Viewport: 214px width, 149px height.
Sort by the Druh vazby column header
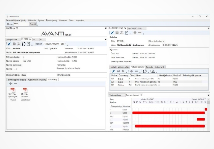pos(123,75)
